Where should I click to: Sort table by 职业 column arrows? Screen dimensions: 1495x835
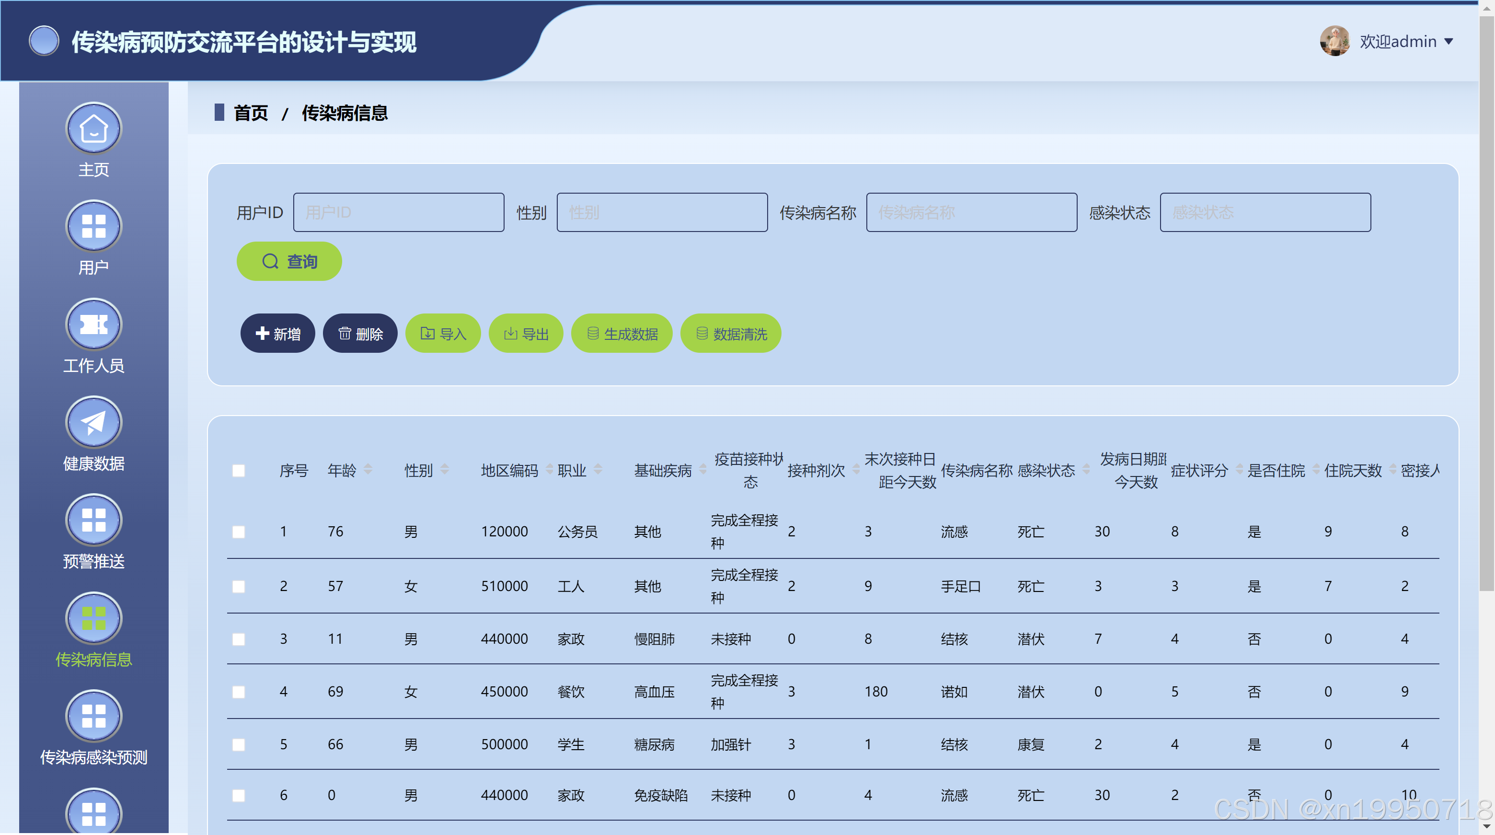[x=598, y=469]
